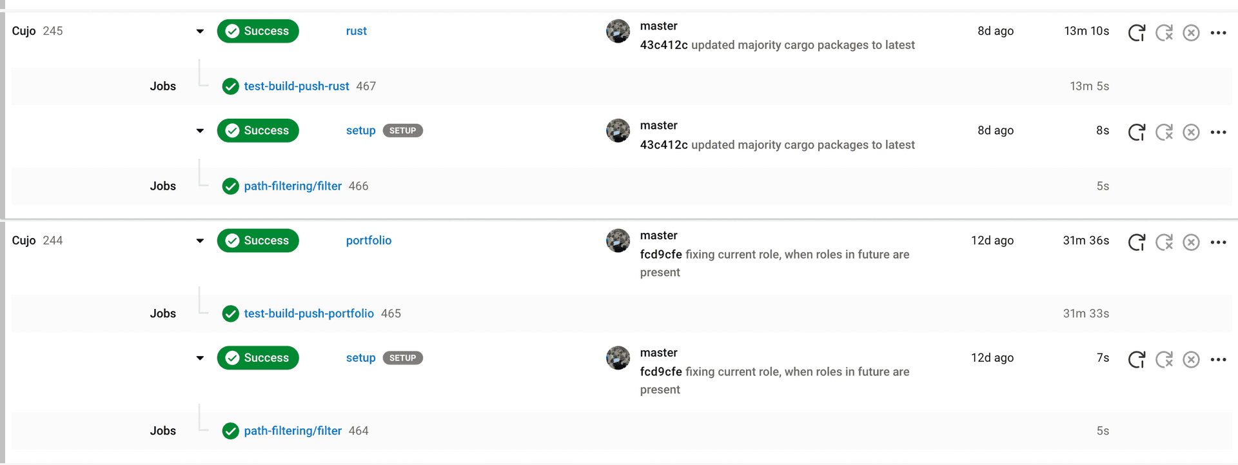Viewport: 1238px width, 465px height.
Task: Cancel the portfolio workflow
Action: point(1191,242)
